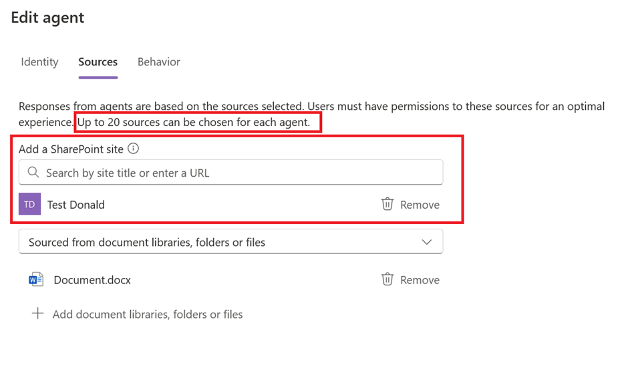Select the Sources tab

98,62
